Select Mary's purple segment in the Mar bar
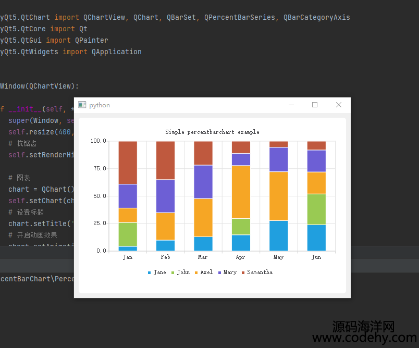Screen dimensions: 419x348 pyautogui.click(x=203, y=181)
